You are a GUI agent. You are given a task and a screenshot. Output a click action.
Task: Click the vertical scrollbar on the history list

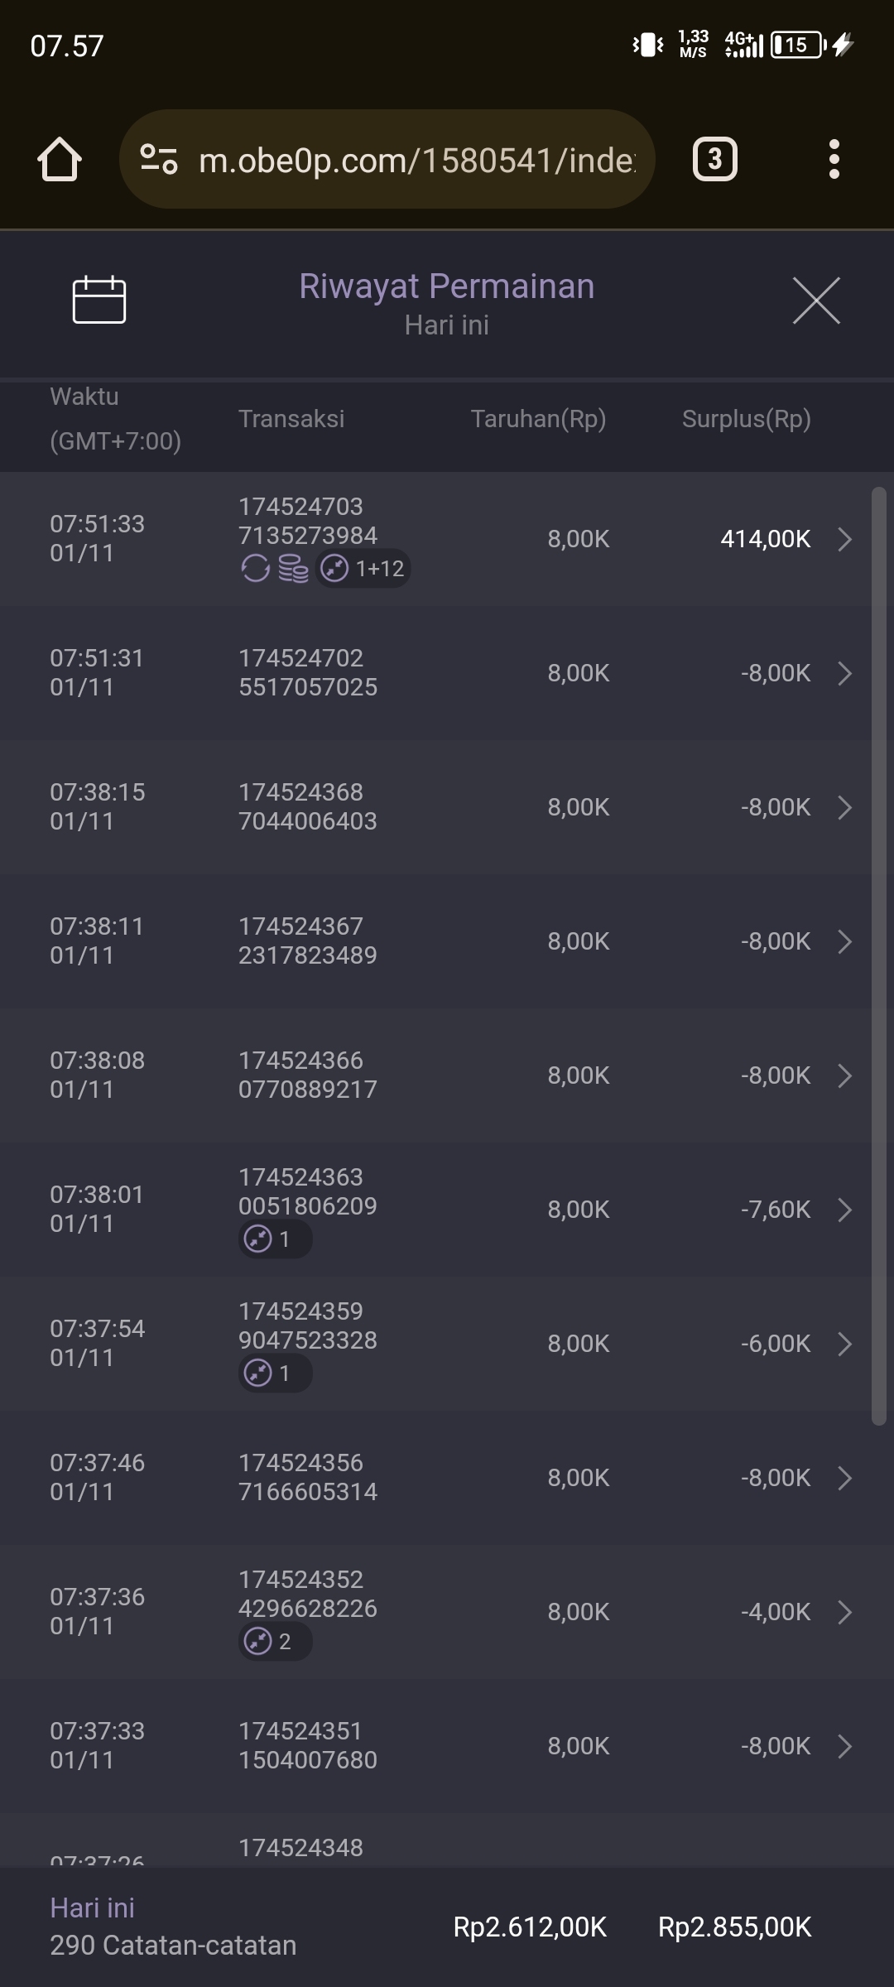pyautogui.click(x=878, y=952)
